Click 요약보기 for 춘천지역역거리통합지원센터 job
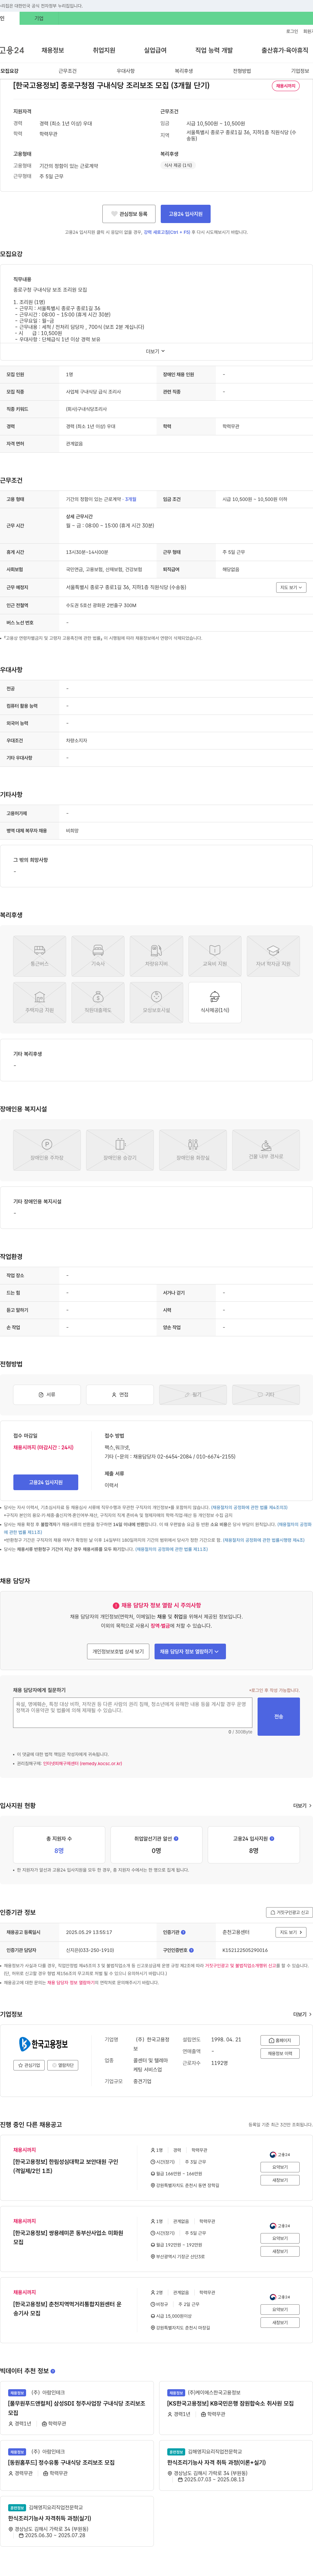313x2576 pixels. tap(280, 2309)
